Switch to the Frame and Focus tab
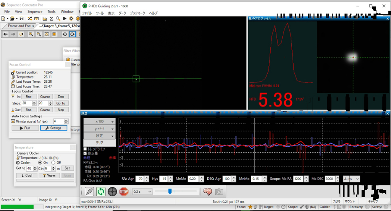The height and width of the screenshot is (211, 391). pos(21,26)
